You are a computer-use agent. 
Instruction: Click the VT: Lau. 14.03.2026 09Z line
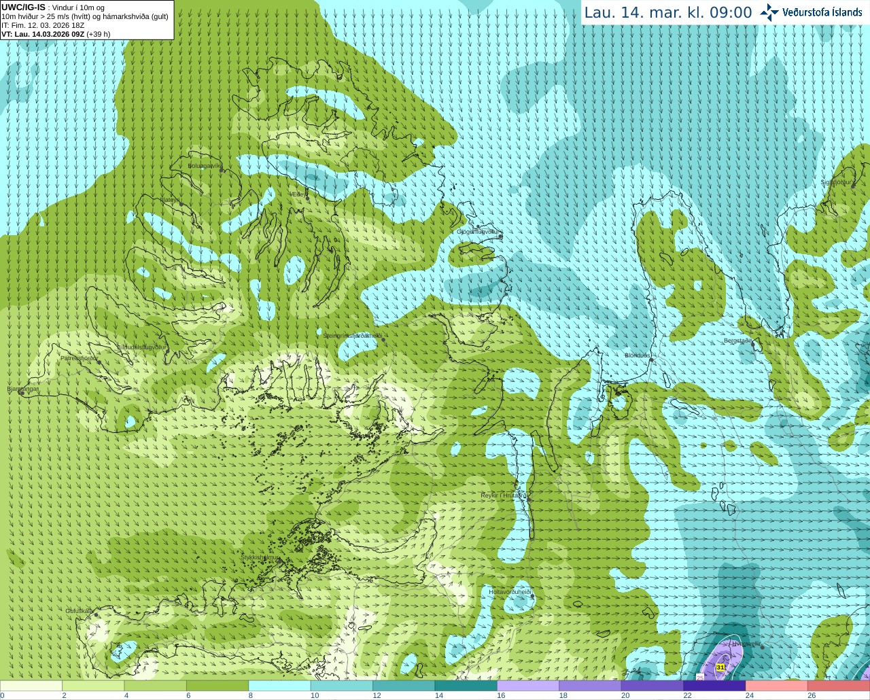click(x=56, y=34)
